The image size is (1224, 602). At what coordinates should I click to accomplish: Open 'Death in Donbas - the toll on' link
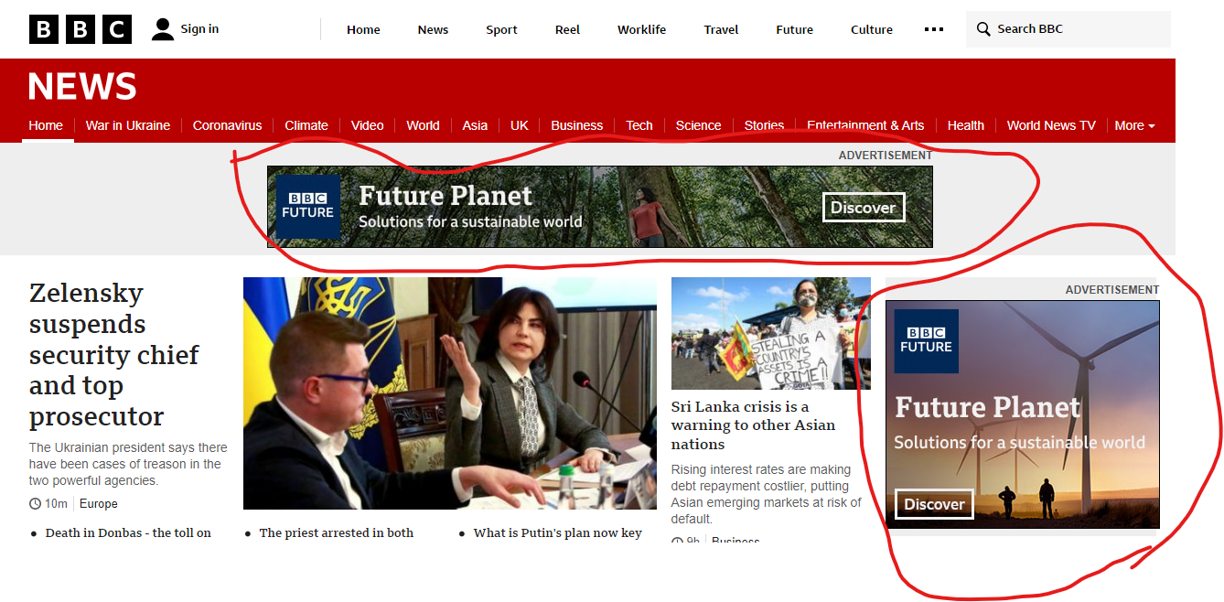(128, 532)
